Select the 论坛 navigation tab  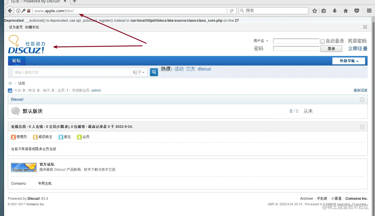[x=17, y=61]
